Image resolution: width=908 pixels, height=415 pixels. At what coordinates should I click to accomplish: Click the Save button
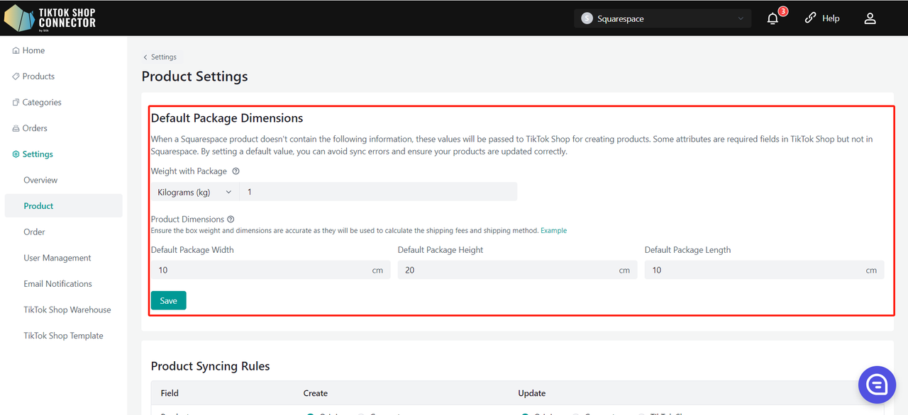coord(169,300)
